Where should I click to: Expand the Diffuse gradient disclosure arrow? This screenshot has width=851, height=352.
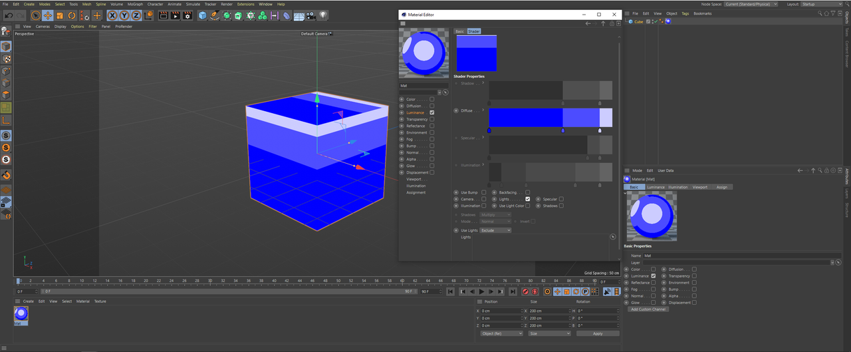[x=483, y=110]
